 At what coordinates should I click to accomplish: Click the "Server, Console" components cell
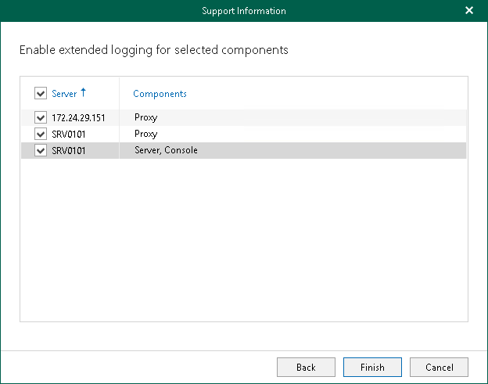[166, 150]
